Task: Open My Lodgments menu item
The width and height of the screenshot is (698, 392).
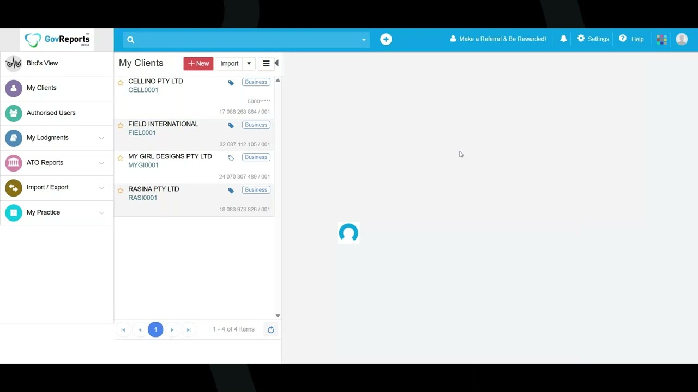Action: [x=57, y=138]
